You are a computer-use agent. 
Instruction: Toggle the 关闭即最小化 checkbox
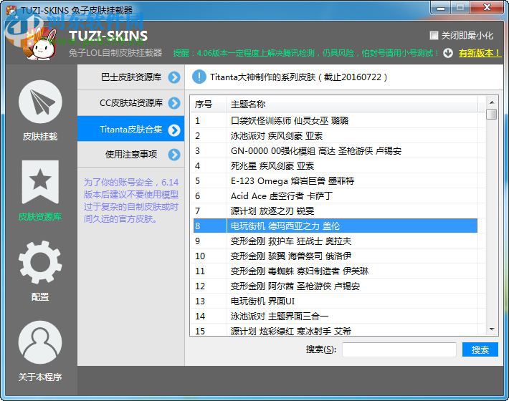coord(434,35)
